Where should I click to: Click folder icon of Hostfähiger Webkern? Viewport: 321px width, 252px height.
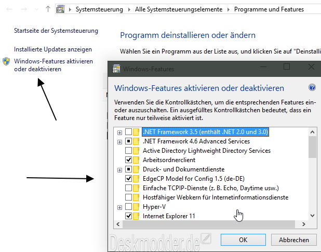coord(136,197)
